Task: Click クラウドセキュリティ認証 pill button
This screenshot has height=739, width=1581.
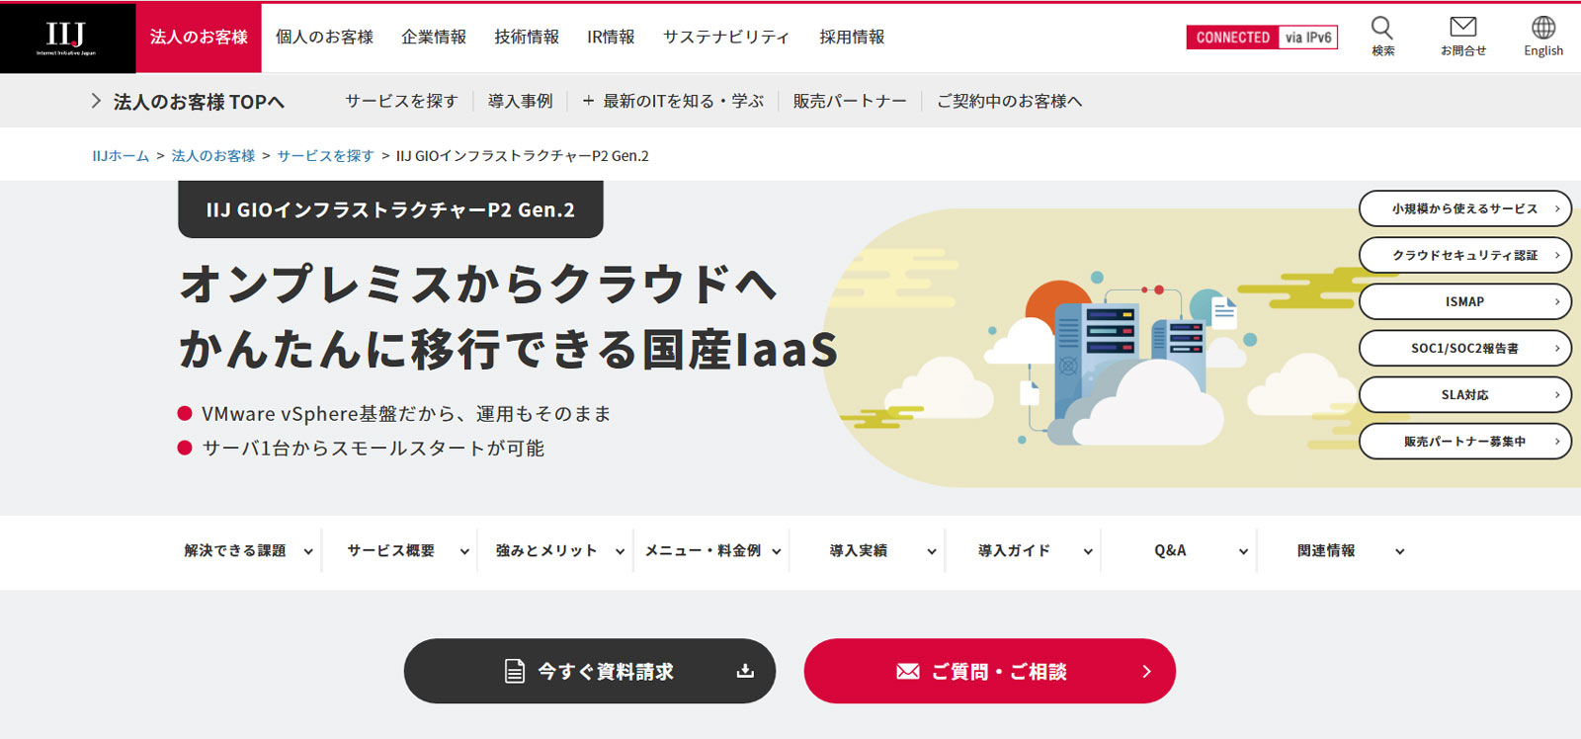Action: click(1464, 255)
